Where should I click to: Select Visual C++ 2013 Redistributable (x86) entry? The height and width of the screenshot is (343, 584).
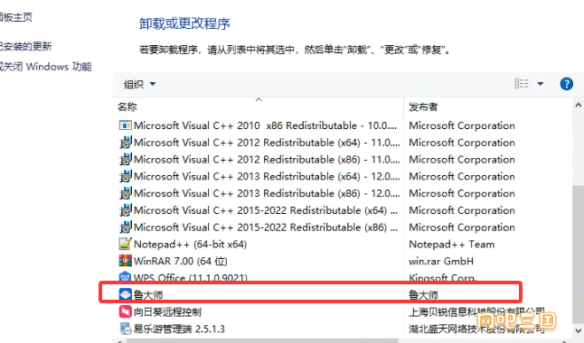click(x=267, y=193)
